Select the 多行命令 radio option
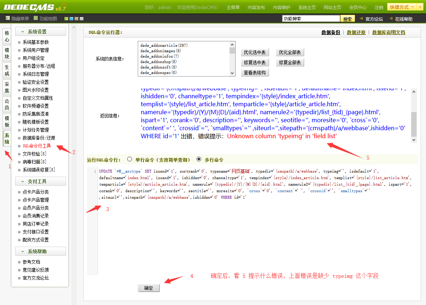The height and width of the screenshot is (305, 426). coord(198,159)
